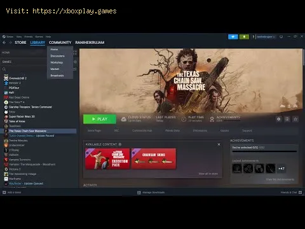This screenshot has height=229, width=305.
Task: Open game settings gear icon
Action: (x=279, y=119)
